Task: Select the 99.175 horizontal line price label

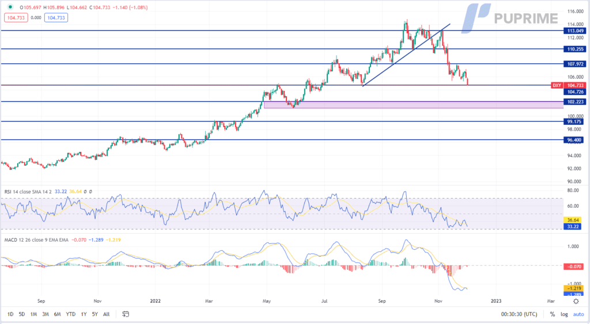Action: point(574,121)
